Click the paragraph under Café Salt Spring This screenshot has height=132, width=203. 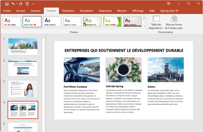pos(124,101)
